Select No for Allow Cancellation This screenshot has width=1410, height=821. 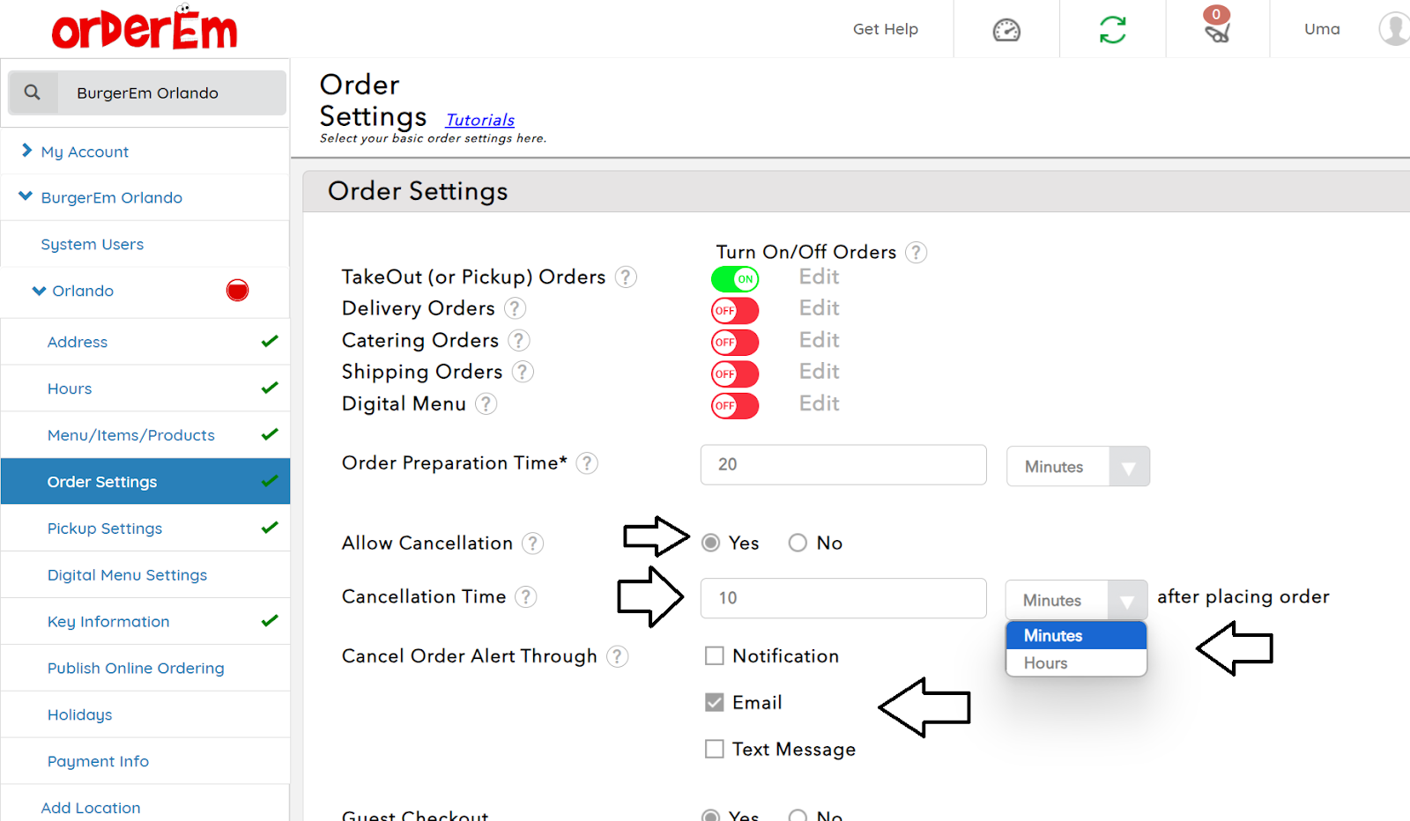point(798,544)
